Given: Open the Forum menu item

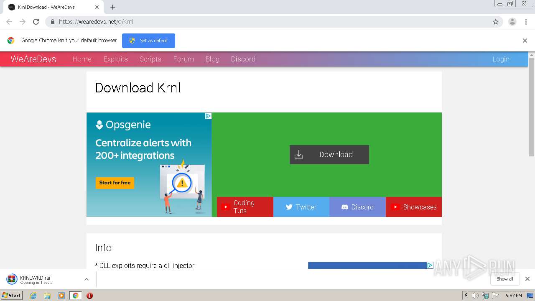Looking at the screenshot, I should coord(183,59).
